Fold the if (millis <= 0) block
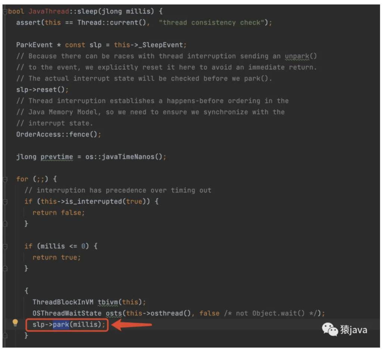 click(5, 247)
